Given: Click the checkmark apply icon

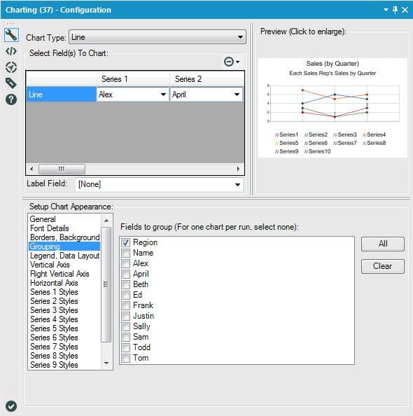Looking at the screenshot, I should tap(11, 406).
